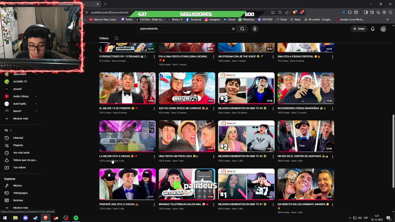Open options for UN DÍA EN EL CENTRO DE SANTIAGO

point(332,157)
